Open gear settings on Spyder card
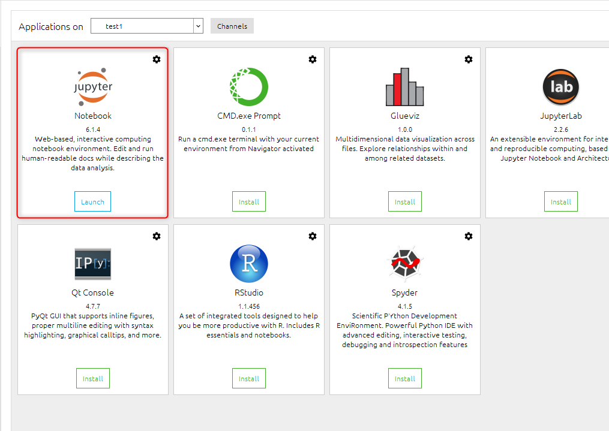 click(x=469, y=236)
